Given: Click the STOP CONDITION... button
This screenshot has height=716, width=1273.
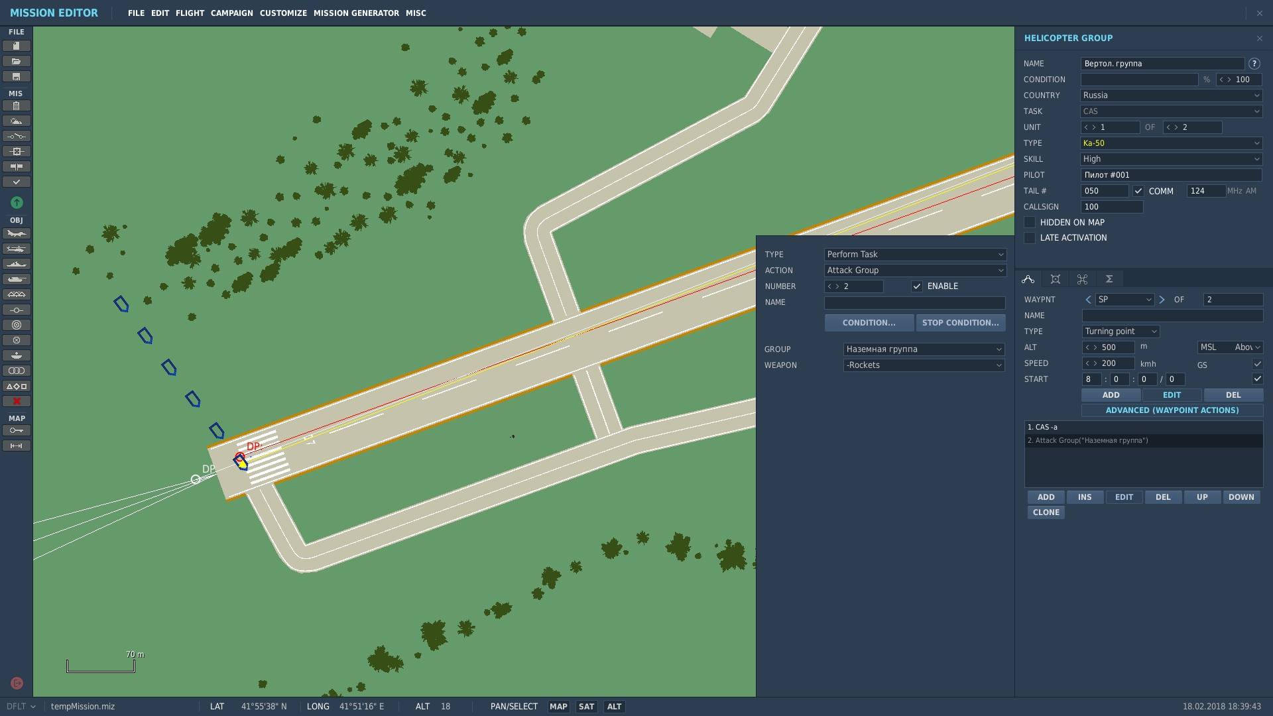Looking at the screenshot, I should coord(960,323).
